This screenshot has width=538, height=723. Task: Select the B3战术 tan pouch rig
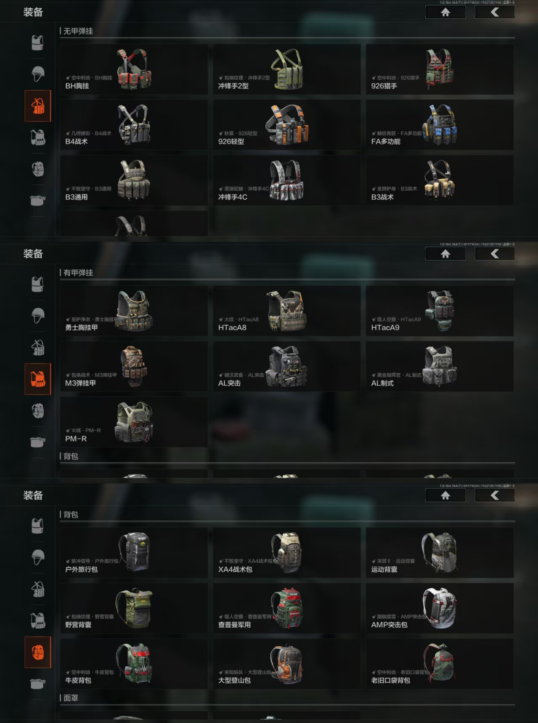(x=440, y=180)
